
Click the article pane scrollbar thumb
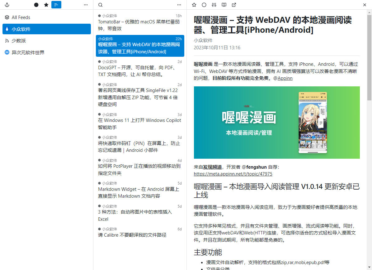tap(369, 57)
